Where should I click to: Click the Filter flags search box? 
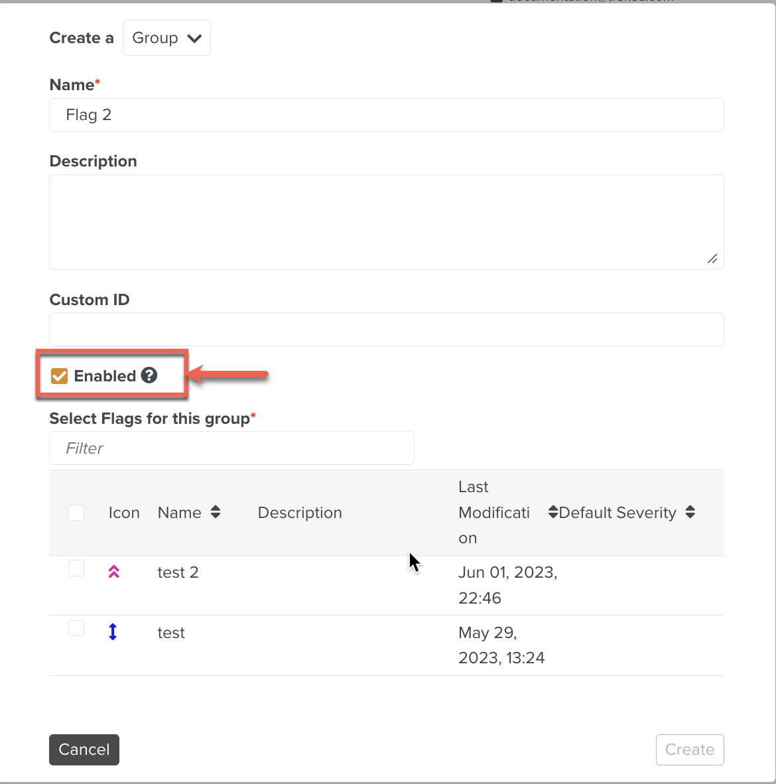231,448
